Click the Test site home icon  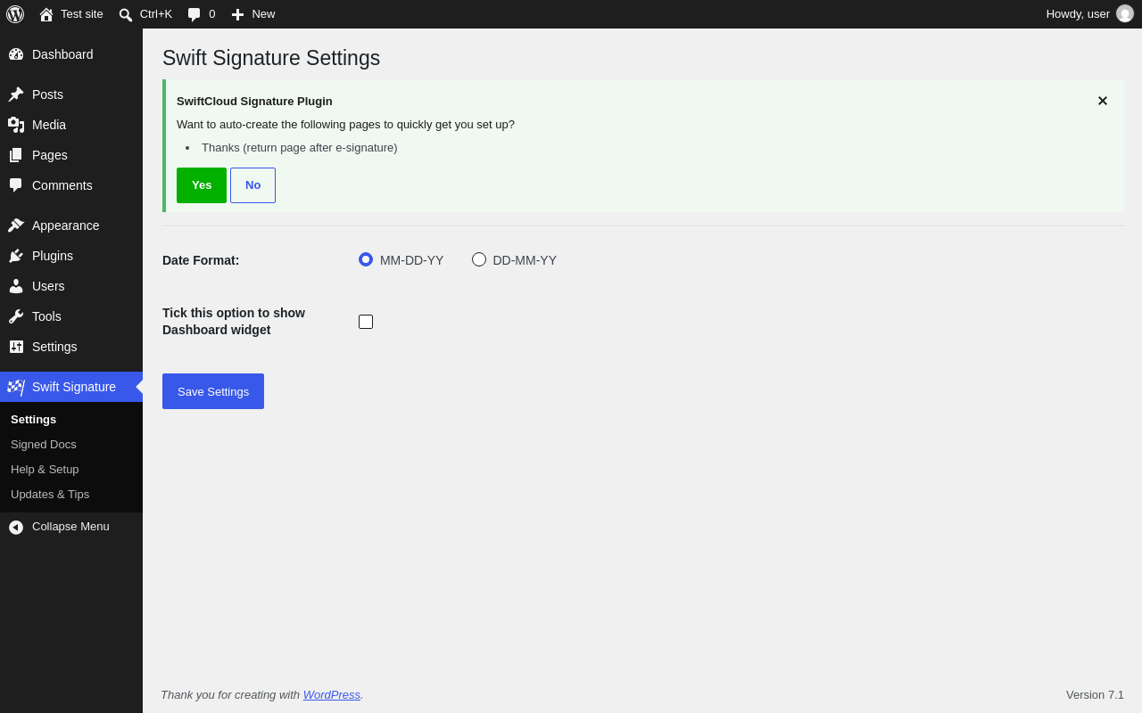[x=46, y=14]
